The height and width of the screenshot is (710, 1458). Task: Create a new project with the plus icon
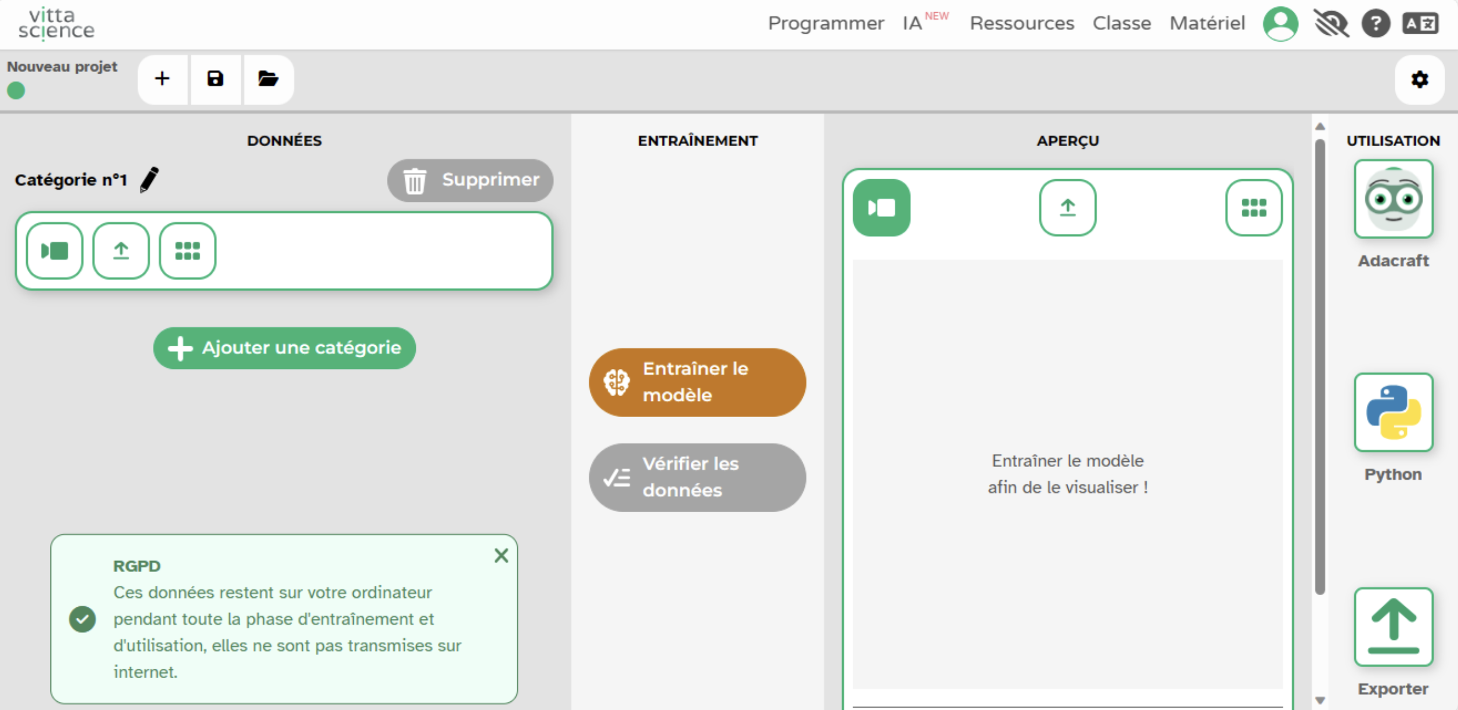pos(162,79)
